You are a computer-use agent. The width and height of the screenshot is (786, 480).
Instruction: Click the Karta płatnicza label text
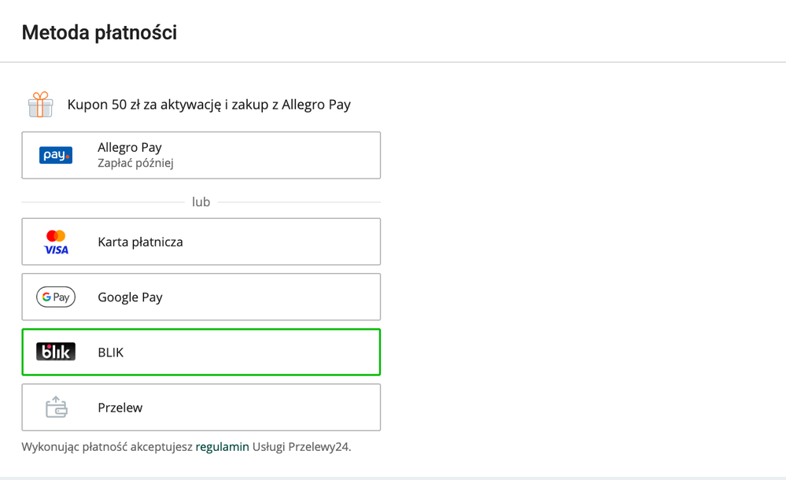point(140,242)
